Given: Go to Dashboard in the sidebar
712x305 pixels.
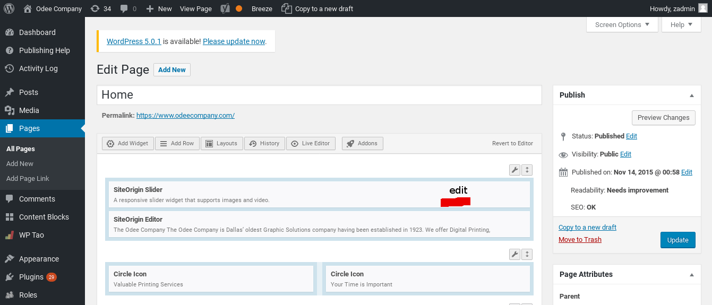Looking at the screenshot, I should (42, 32).
